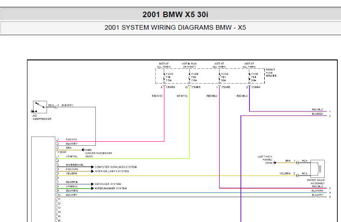This screenshot has height=222, width=341.
Task: Click the arrow pointing to Defogger System
Action: (x=93, y=184)
